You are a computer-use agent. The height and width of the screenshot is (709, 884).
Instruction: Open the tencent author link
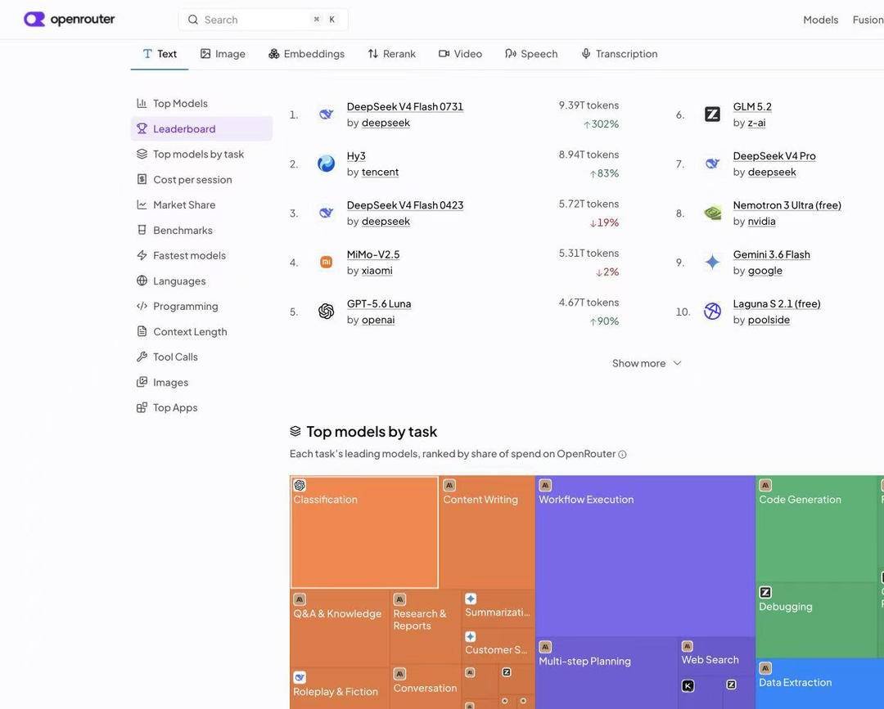click(x=380, y=172)
